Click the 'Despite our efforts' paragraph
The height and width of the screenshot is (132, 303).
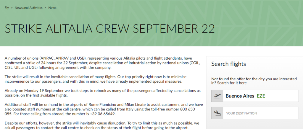coord(102,126)
